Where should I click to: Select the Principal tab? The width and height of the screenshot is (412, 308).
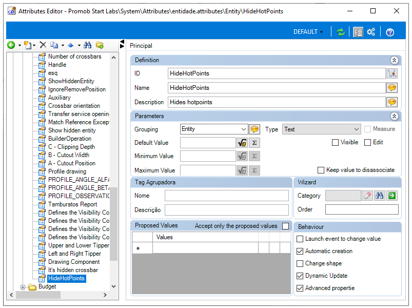pyautogui.click(x=141, y=46)
